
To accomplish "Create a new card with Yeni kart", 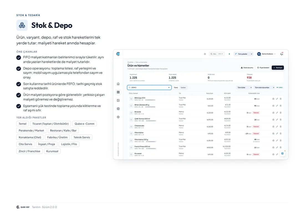I will (x=278, y=67).
